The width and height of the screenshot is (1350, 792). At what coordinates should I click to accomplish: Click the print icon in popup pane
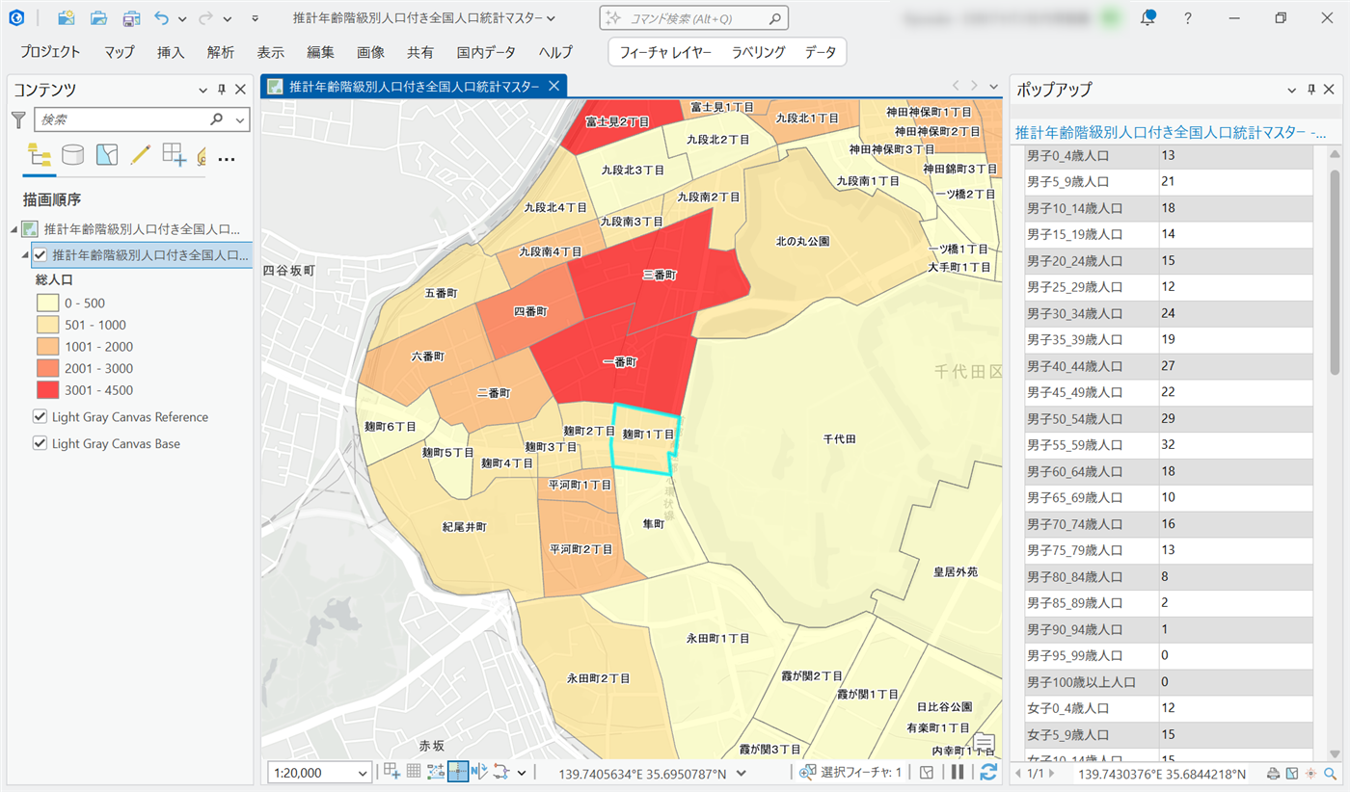pos(1273,774)
